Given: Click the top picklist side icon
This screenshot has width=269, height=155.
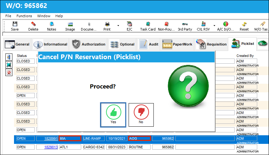Looking at the screenshot, I should pyautogui.click(x=9, y=57).
